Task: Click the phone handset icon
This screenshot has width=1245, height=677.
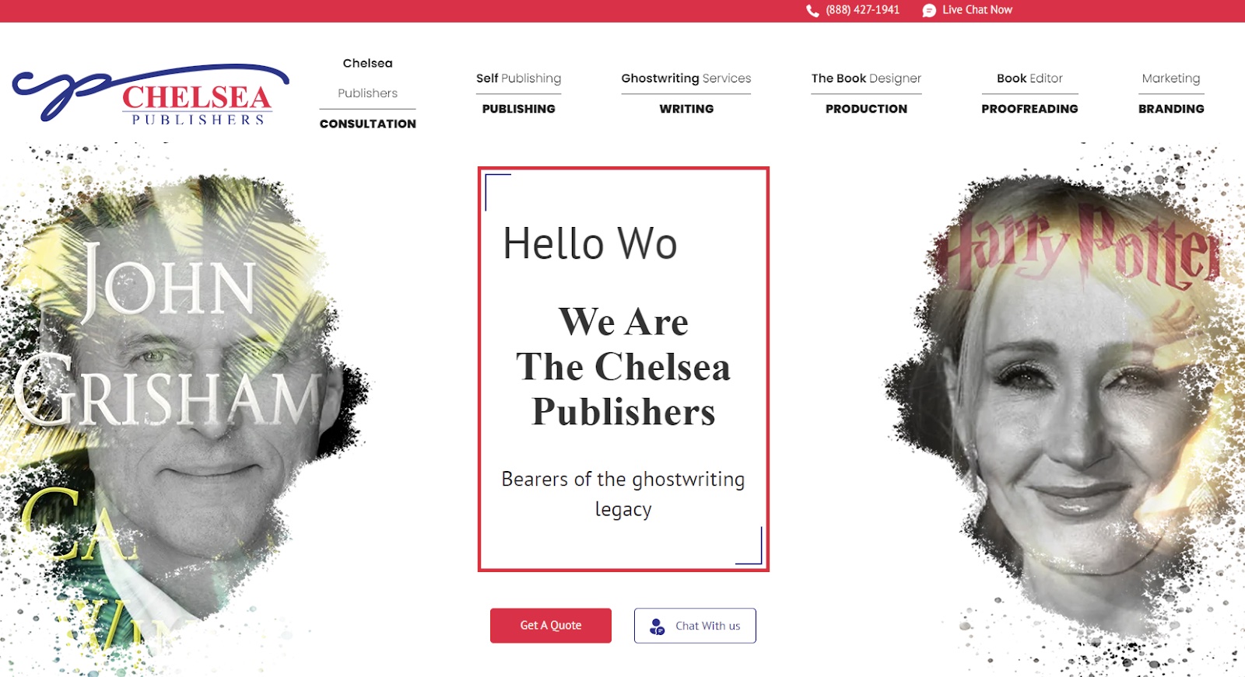Action: coord(812,11)
